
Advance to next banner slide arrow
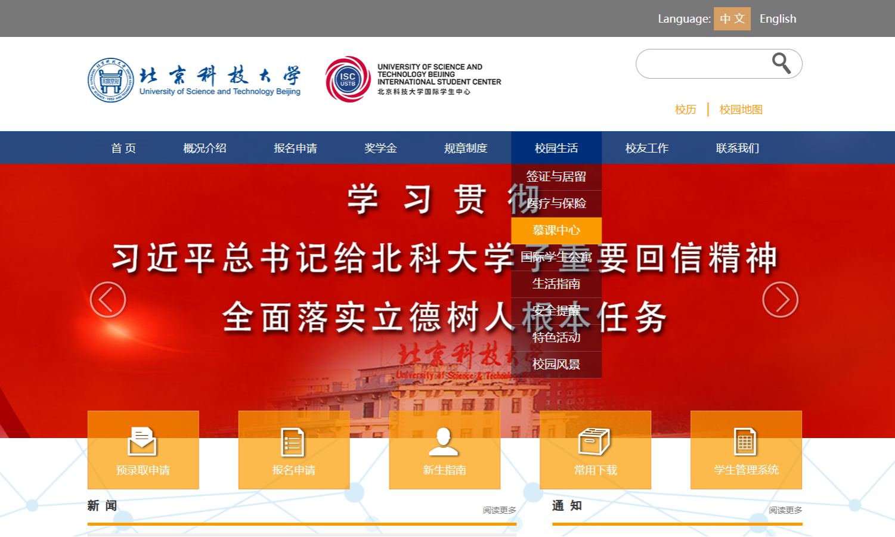click(x=780, y=299)
